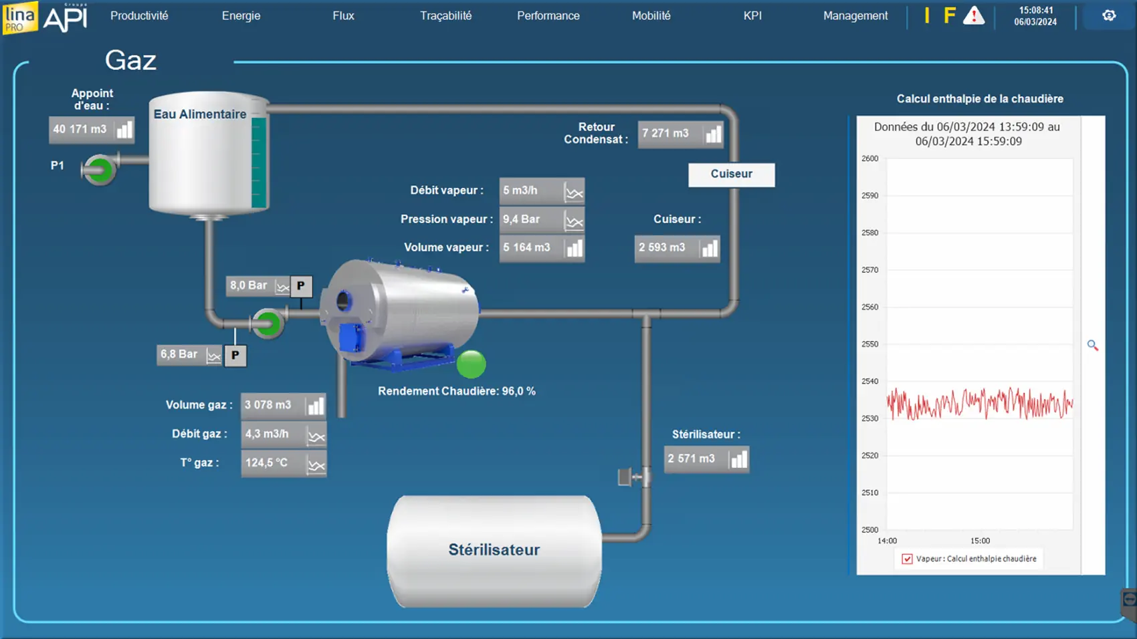The image size is (1137, 639).
Task: Toggle the P1 pump
Action: point(100,169)
